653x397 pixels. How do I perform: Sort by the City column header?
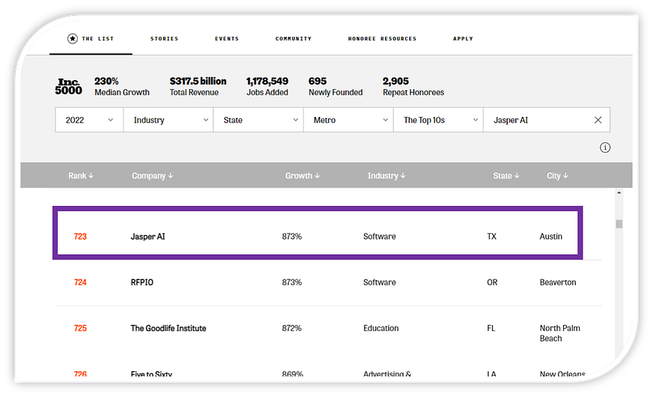[557, 176]
